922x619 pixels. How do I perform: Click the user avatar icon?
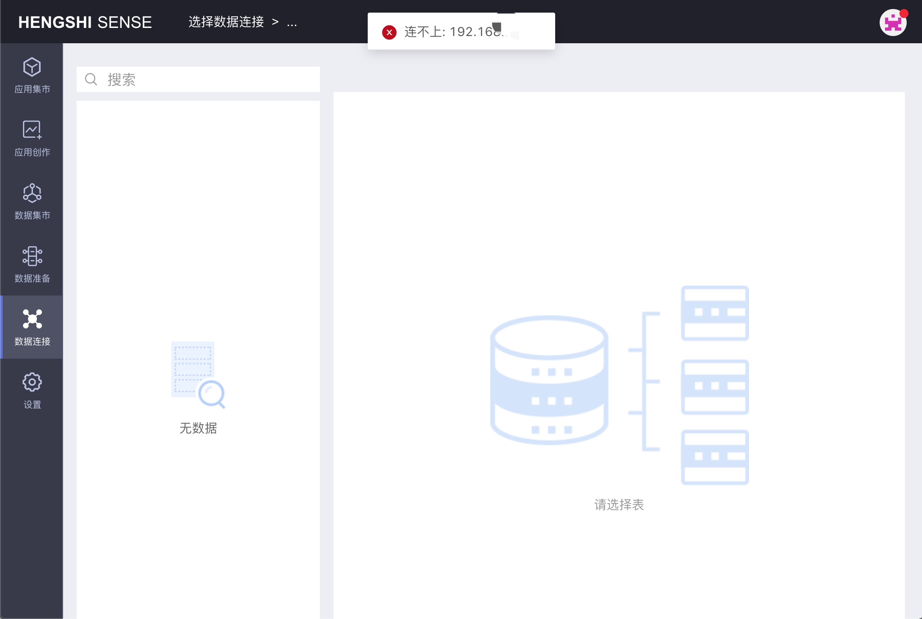coord(893,22)
